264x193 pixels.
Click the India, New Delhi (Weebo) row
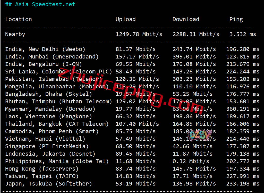(x=45, y=49)
